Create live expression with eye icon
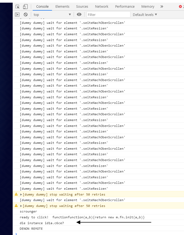This screenshot has width=184, height=235. point(79,14)
